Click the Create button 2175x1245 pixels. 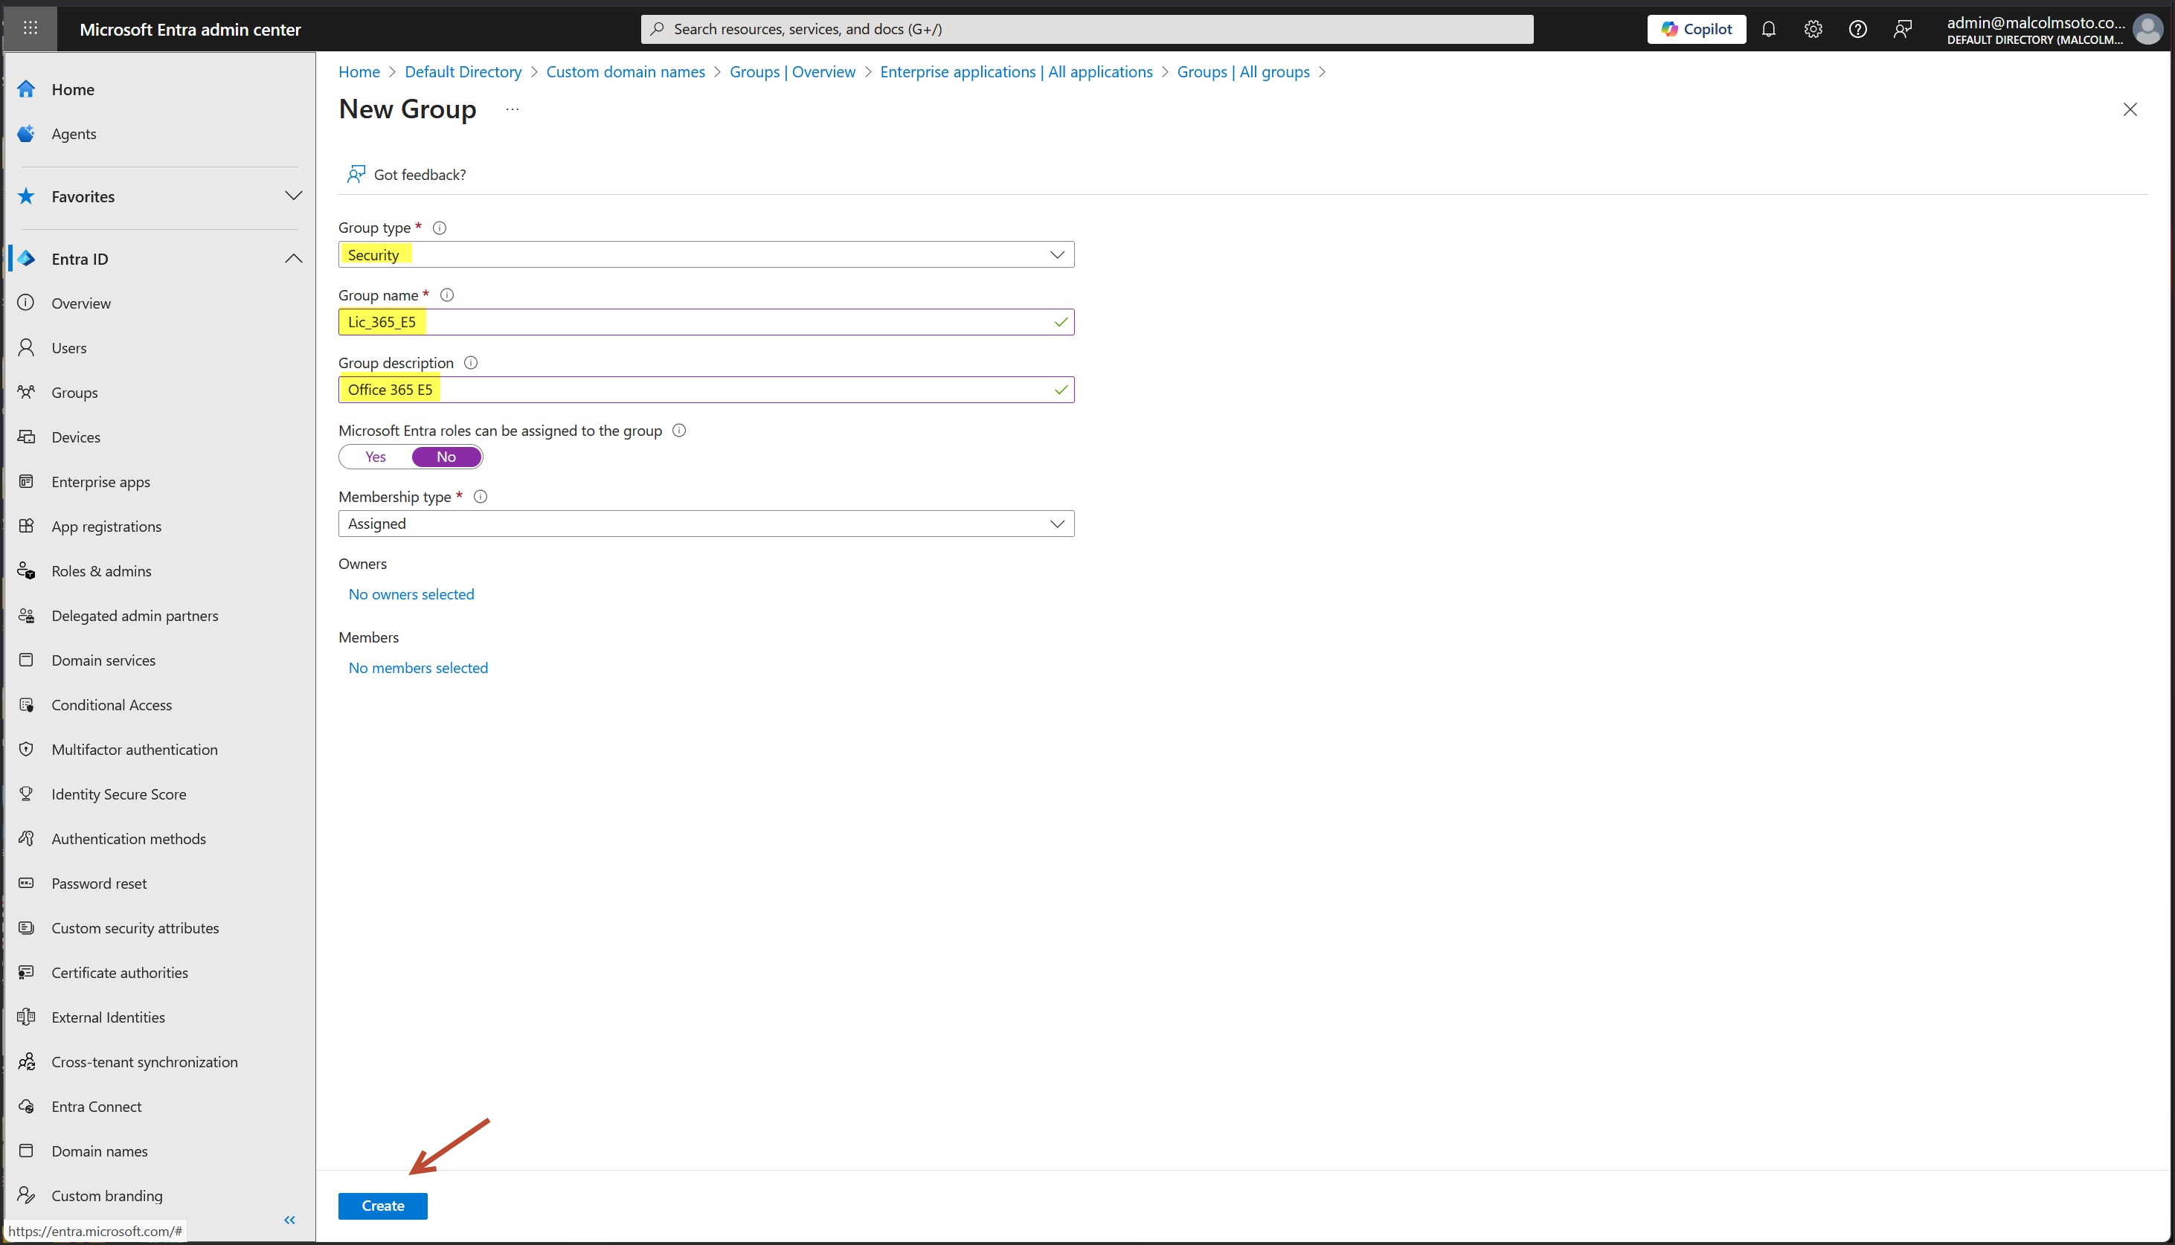click(x=382, y=1206)
